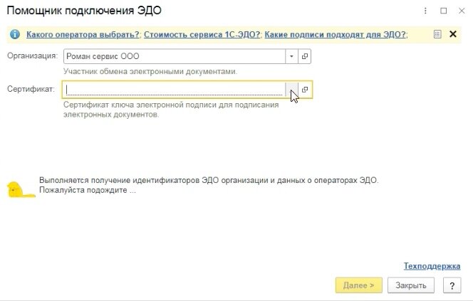Open the selected organization's card
Screen dimensions: 473x301
coord(305,56)
